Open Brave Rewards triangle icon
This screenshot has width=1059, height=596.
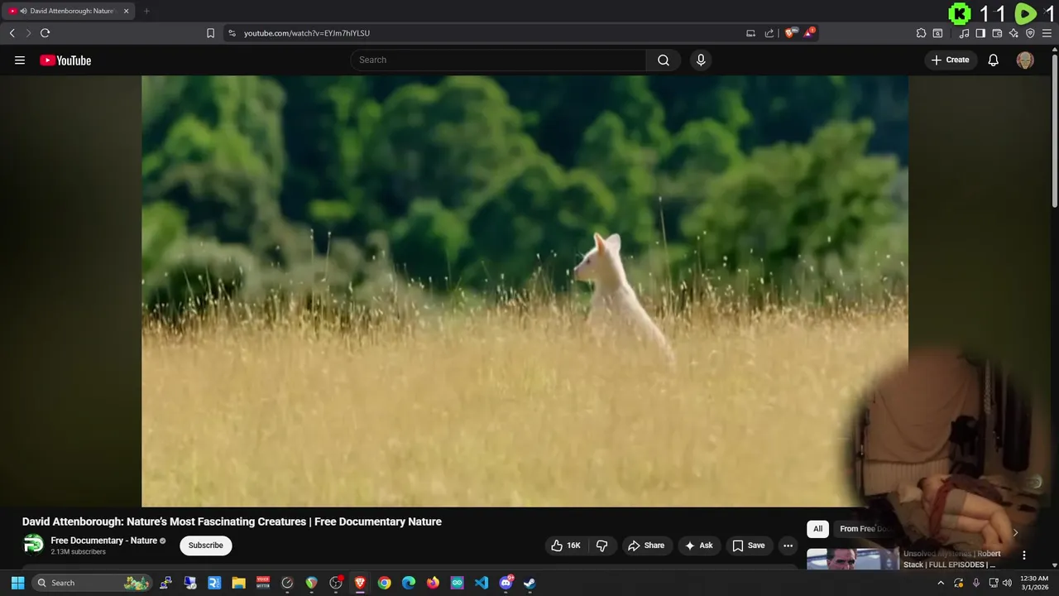(x=809, y=33)
